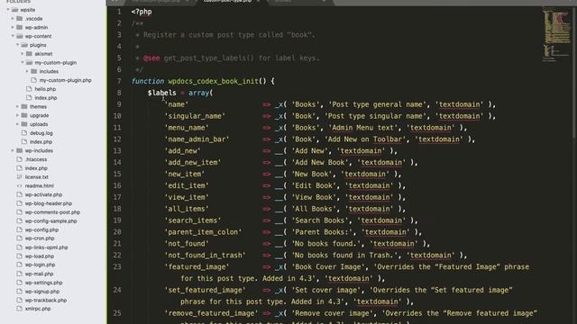This screenshot has width=577, height=324.
Task: Open wp-links-opml.php from the file list
Action: [x=46, y=247]
